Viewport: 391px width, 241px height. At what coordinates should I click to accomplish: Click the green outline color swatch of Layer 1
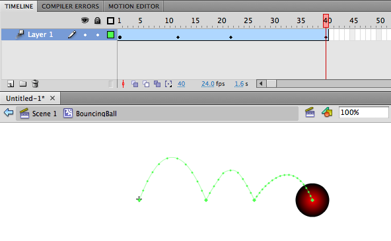tap(110, 34)
